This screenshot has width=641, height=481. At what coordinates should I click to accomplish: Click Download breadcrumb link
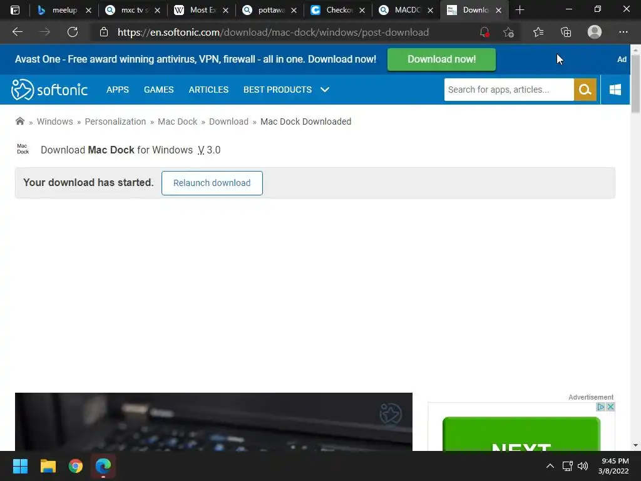click(x=228, y=122)
